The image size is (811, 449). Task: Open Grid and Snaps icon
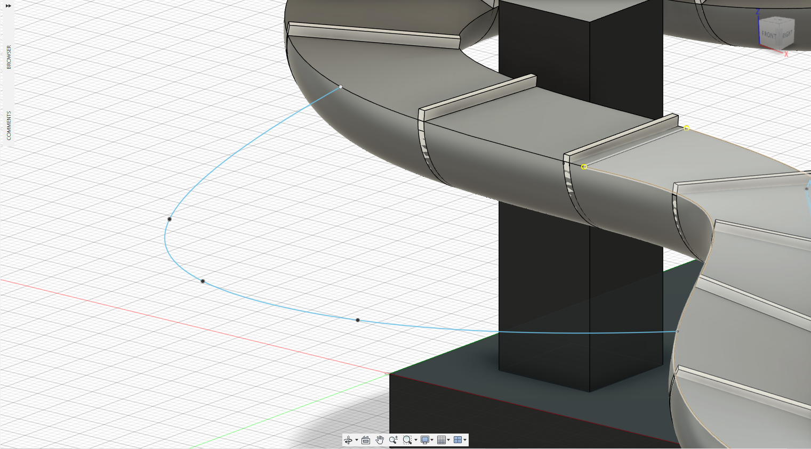point(441,440)
